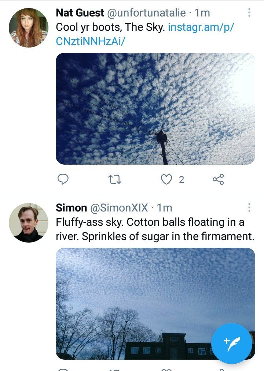Image resolution: width=264 pixels, height=371 pixels.
Task: View Nat Guest's cloud photo with pole
Action: coord(155,109)
